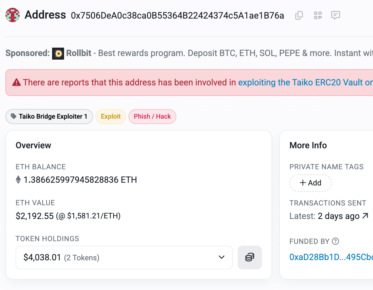The width and height of the screenshot is (373, 290).
Task: Expand the Token Holdings dropdown
Action: coord(124,257)
